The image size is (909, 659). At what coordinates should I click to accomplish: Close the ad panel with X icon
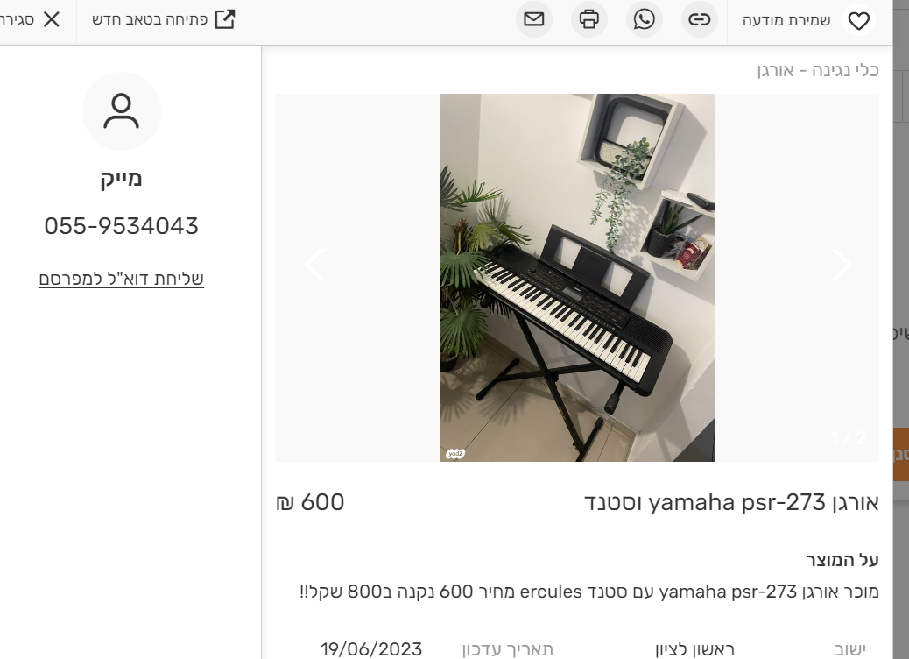pos(52,19)
